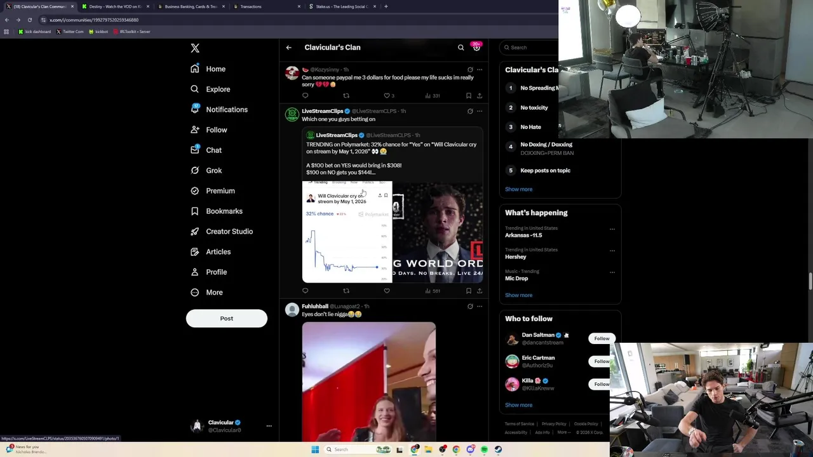The height and width of the screenshot is (457, 813).
Task: Switch to Transactions browser tab
Action: pyautogui.click(x=266, y=6)
